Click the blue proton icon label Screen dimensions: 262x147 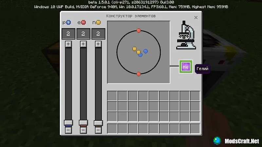click(68, 23)
